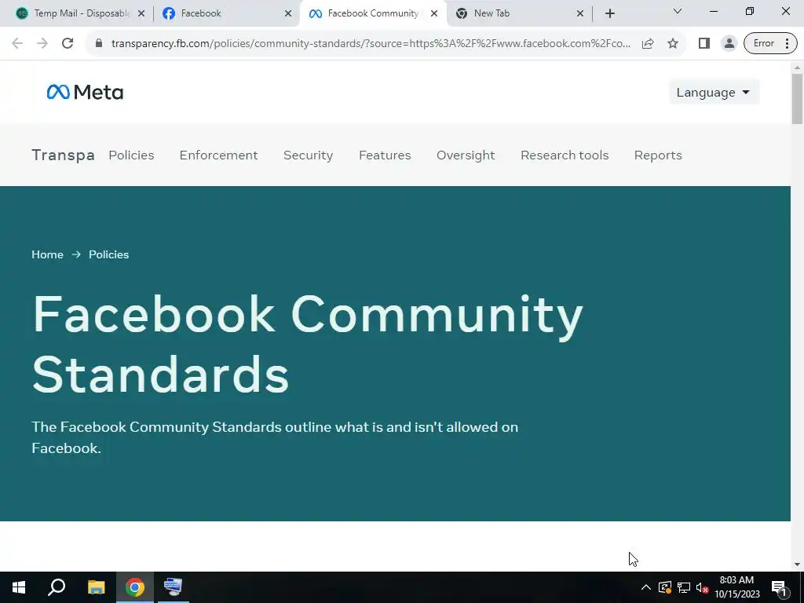Close the Facebook tab
The height and width of the screenshot is (603, 804).
[288, 13]
